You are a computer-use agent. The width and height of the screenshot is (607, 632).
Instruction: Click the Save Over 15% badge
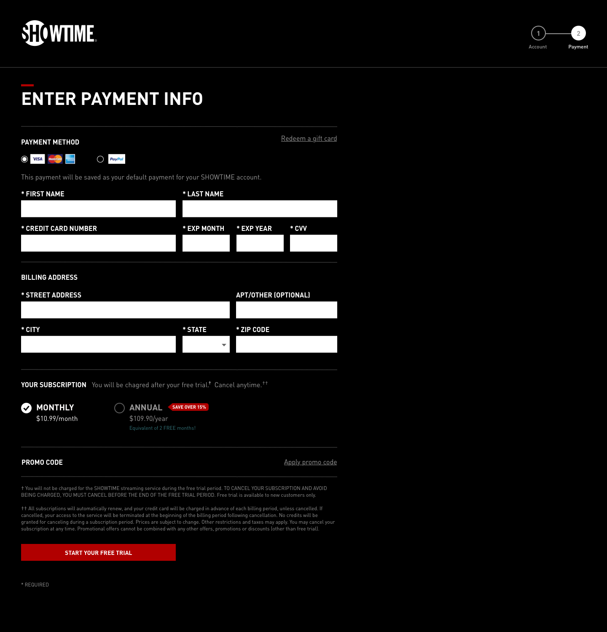tap(189, 407)
